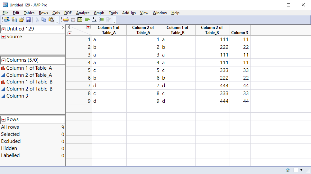Screen dimensions: 311x174
Task: Launch the green bar chart icon
Action: point(87,19)
